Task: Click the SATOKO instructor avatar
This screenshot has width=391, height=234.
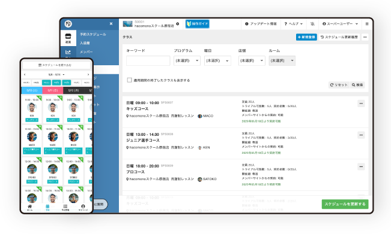Action: 200,179
